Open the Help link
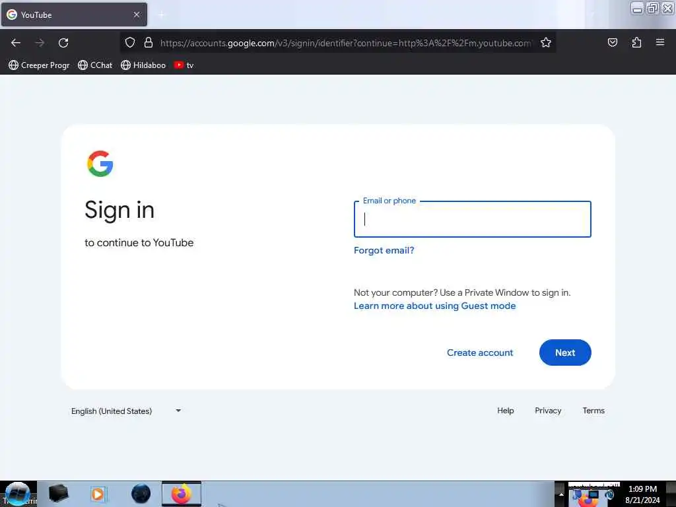The image size is (676, 507). (505, 411)
